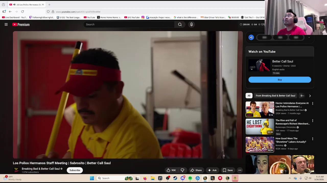Show more filter chips with right arrow
The image size is (327, 183).
point(310,96)
